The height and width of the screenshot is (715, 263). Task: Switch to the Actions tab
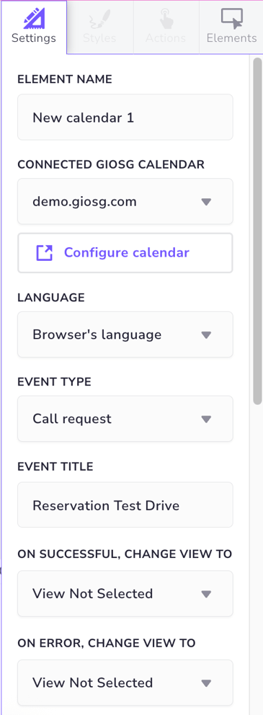point(166,27)
